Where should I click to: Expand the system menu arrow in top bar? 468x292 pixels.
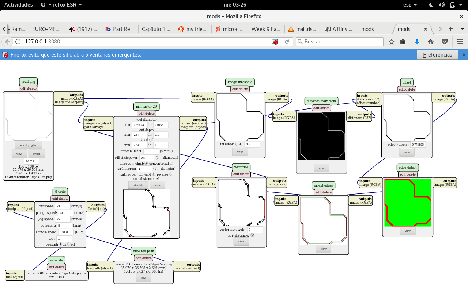click(x=461, y=5)
